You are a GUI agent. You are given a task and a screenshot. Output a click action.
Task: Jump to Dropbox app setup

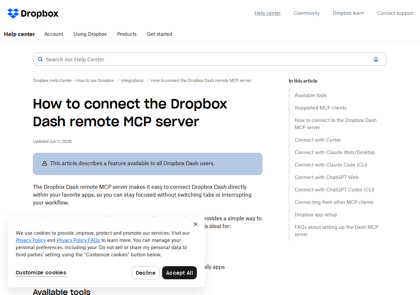coord(316,215)
